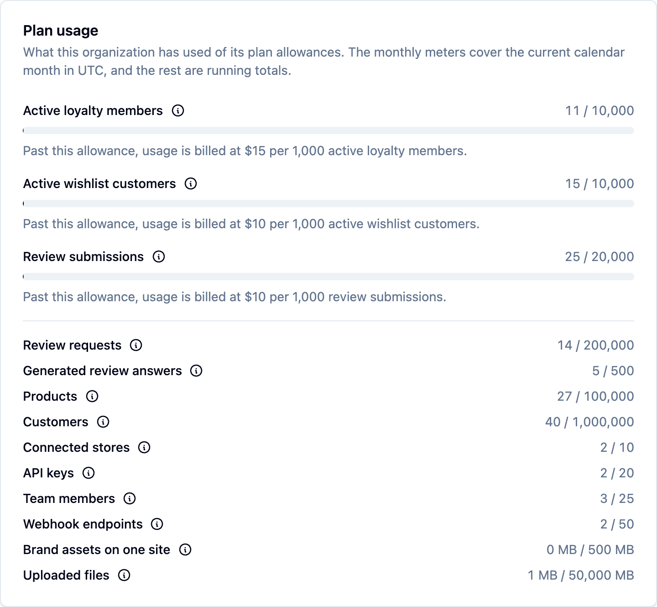This screenshot has width=657, height=607.
Task: Click the 'Connected stores' label
Action: click(x=76, y=447)
